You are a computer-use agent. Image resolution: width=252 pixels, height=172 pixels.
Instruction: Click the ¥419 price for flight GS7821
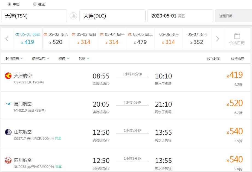click(235, 75)
